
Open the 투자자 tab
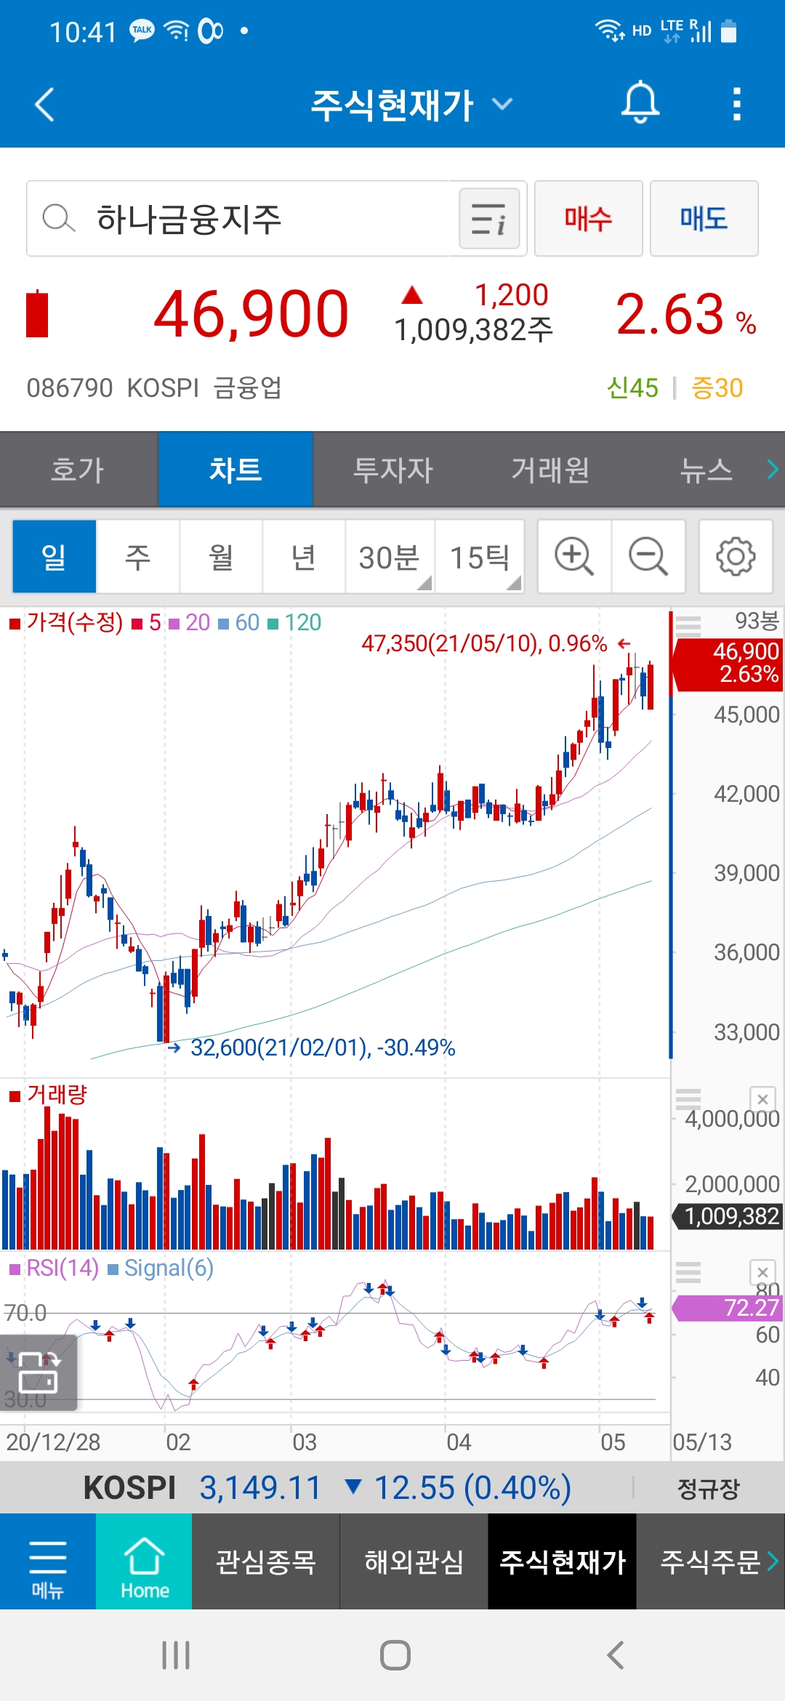[x=392, y=470]
